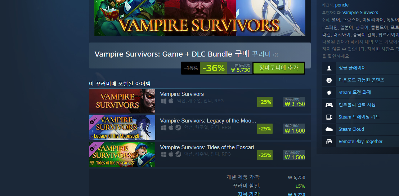Select the Legacy of the Moonspell title
Image resolution: width=399 pixels, height=196 pixels.
click(x=209, y=121)
